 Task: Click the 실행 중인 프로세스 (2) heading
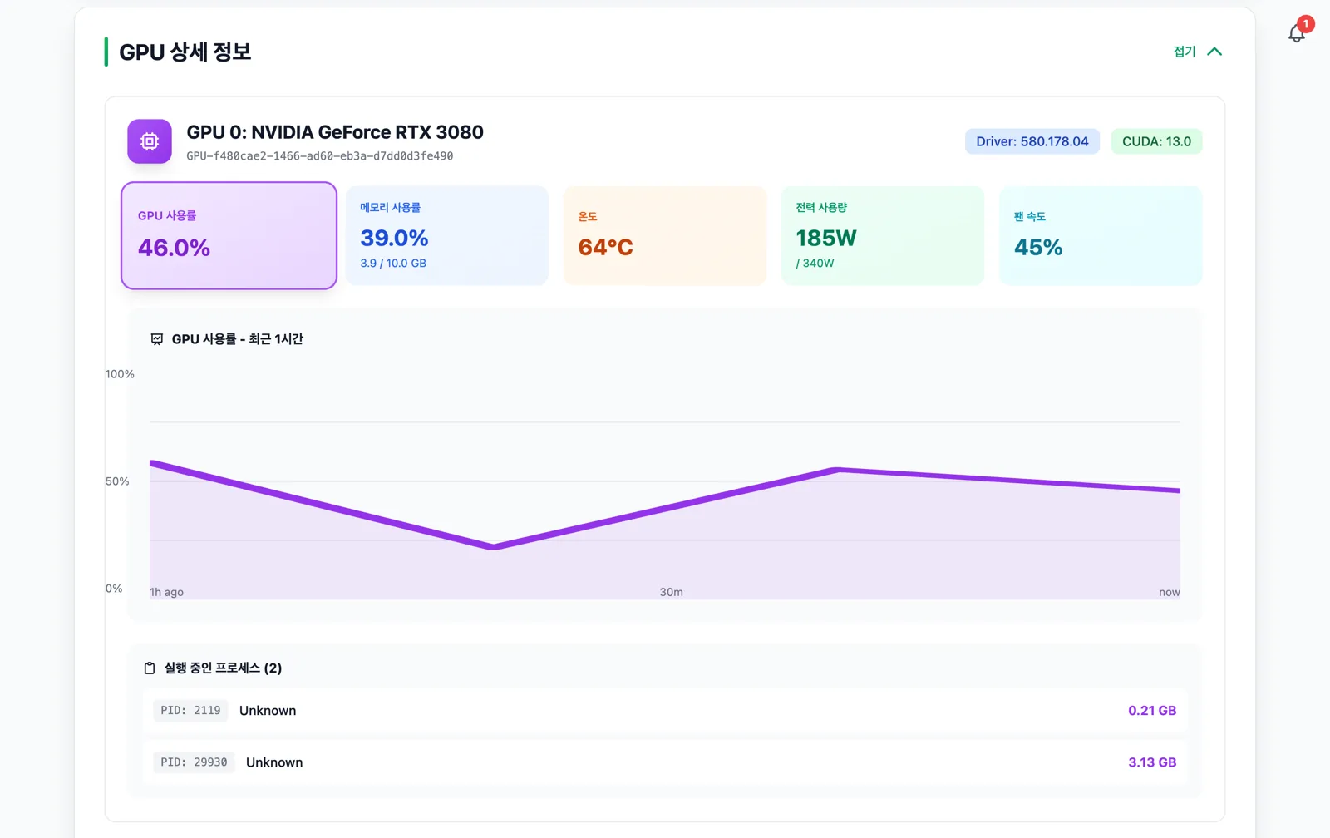click(223, 668)
